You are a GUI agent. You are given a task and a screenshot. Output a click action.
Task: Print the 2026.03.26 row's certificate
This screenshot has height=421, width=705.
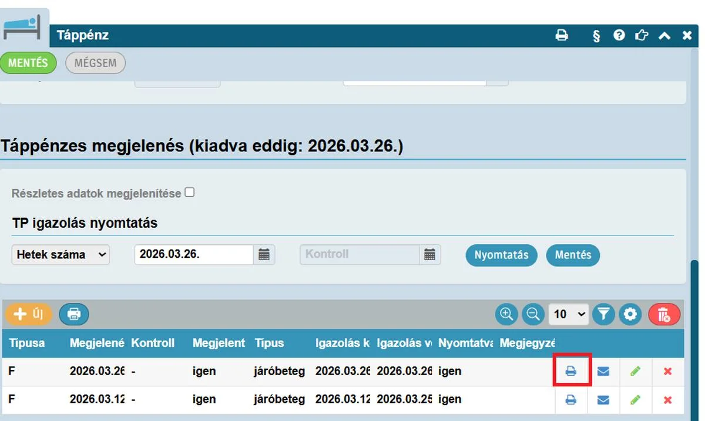(x=570, y=371)
